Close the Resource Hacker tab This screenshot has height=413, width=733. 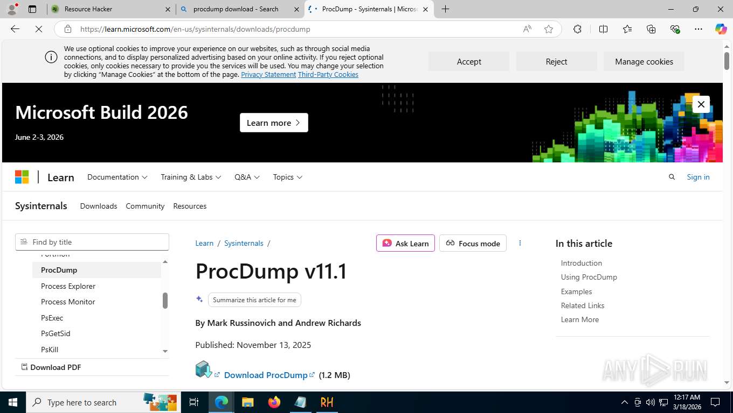point(168,9)
